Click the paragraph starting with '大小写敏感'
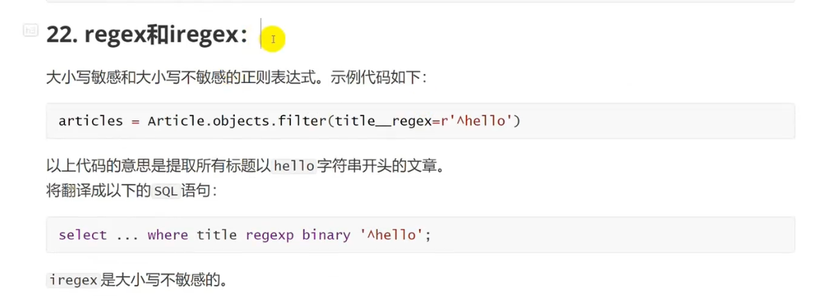The image size is (835, 296). click(236, 77)
